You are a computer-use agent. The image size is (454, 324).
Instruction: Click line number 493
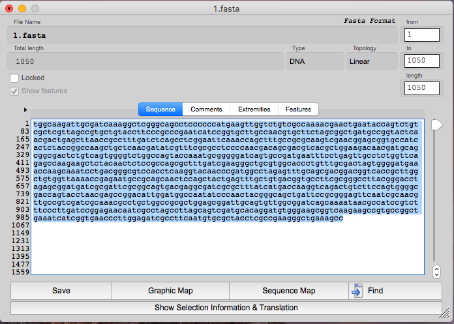pos(23,170)
